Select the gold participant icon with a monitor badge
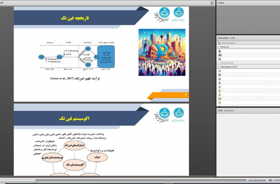280x184 pixels. 220,98
